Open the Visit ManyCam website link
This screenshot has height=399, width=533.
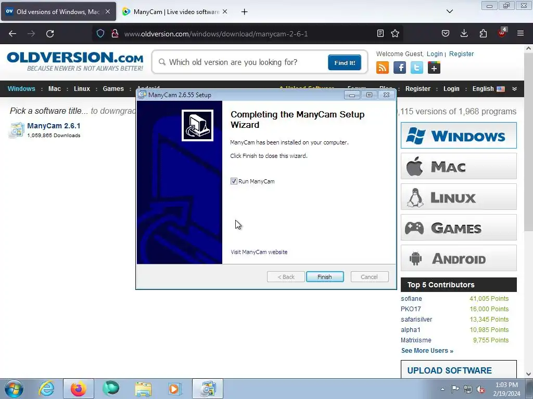pos(259,252)
